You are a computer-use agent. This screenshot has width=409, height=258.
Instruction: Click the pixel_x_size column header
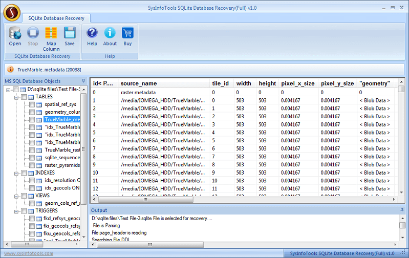click(x=298, y=83)
